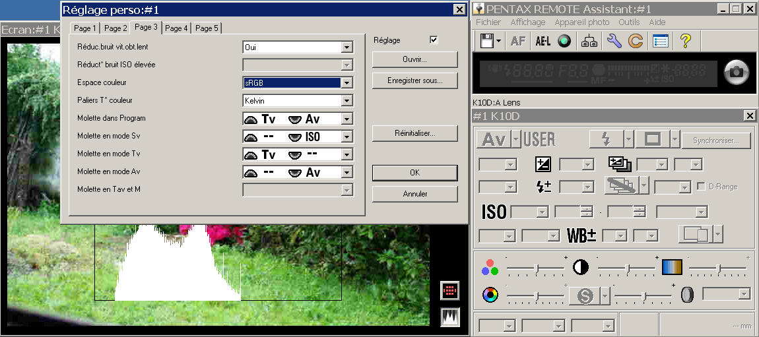This screenshot has height=337, width=759.
Task: Activate the AF autofocus toolbar button
Action: tap(518, 42)
